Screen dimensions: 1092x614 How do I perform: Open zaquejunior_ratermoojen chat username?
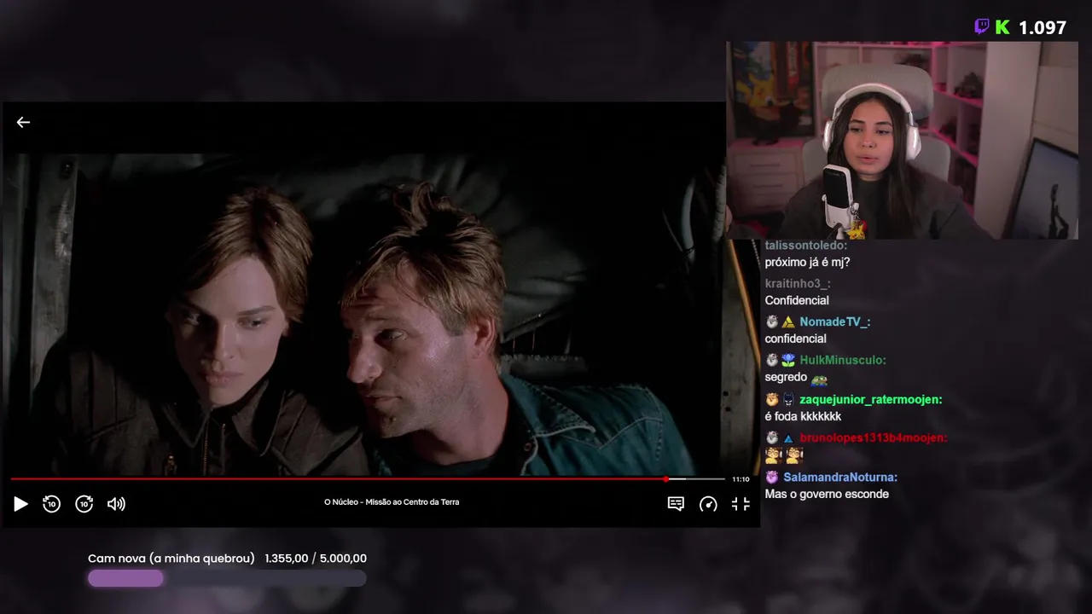871,400
